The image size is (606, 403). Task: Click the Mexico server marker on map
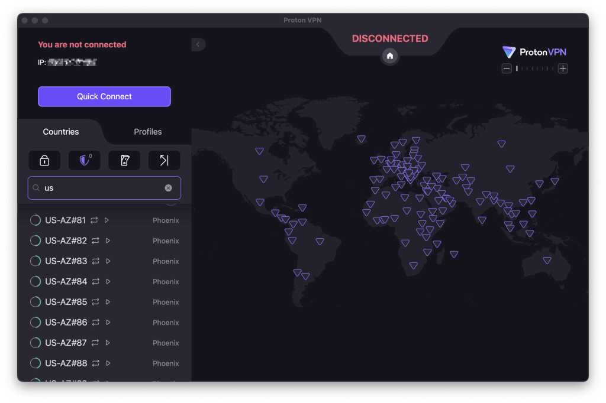point(260,202)
